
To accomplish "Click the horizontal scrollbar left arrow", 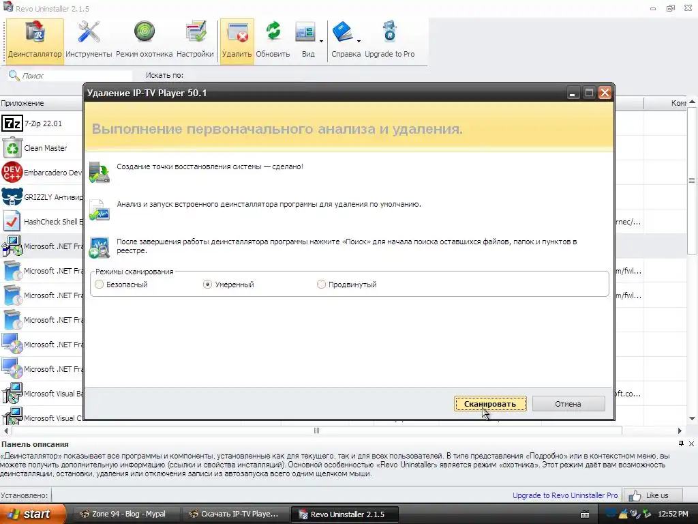I will click(5, 431).
